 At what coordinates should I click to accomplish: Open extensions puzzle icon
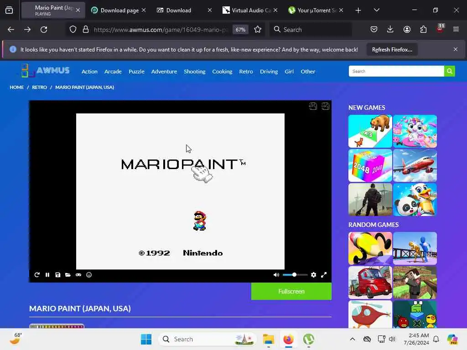(x=423, y=29)
